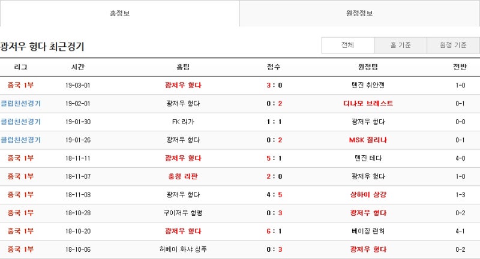Image resolution: width=480 pixels, height=259 pixels.
Task: Click 클럽친선경기 league on 19-02-01 row
Action: pos(20,104)
